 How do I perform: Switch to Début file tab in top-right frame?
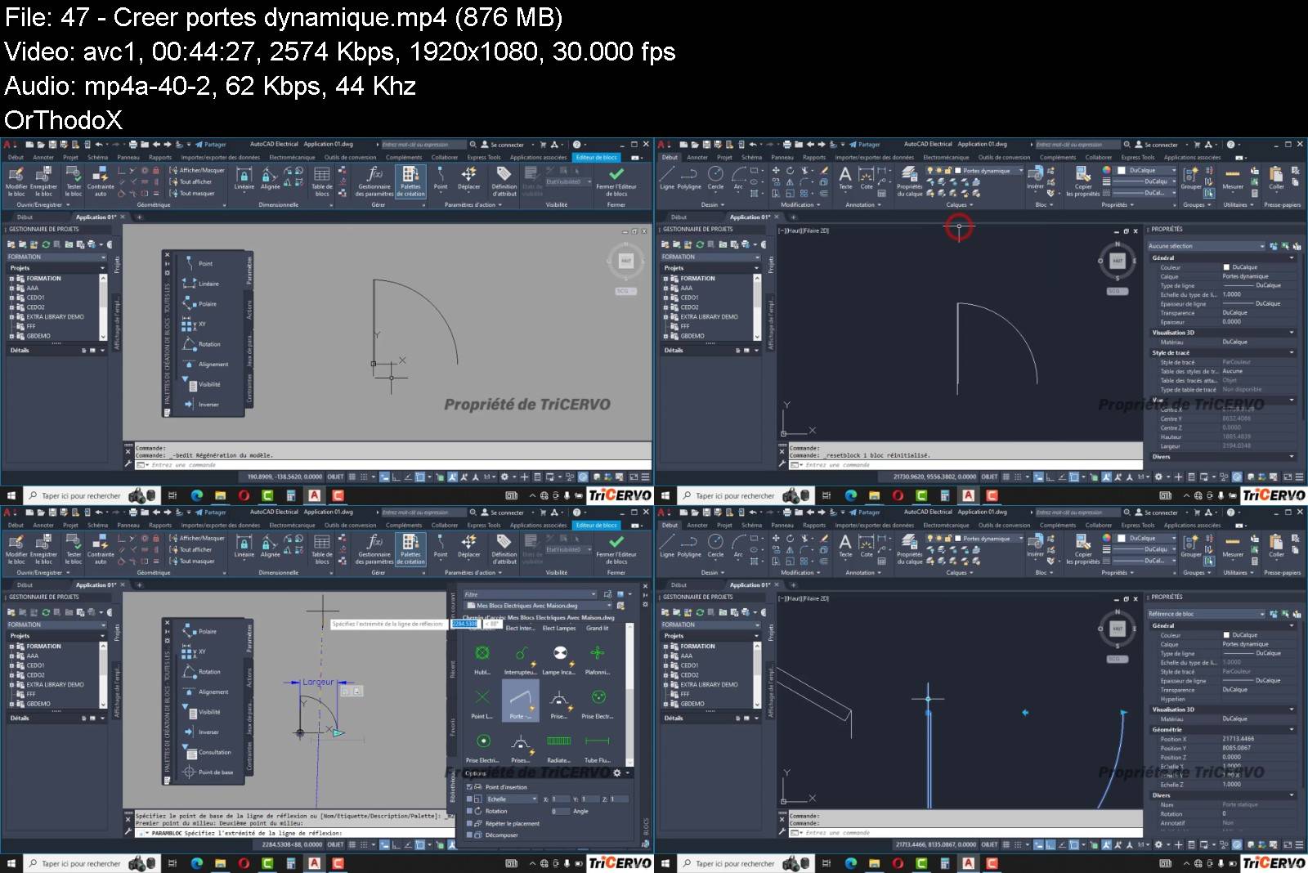coord(679,217)
